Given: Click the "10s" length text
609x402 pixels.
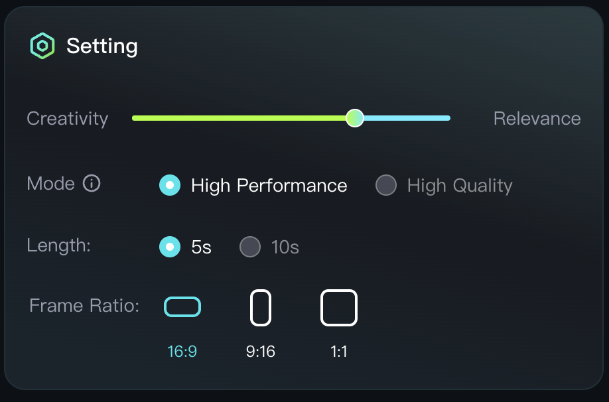Looking at the screenshot, I should pos(285,247).
